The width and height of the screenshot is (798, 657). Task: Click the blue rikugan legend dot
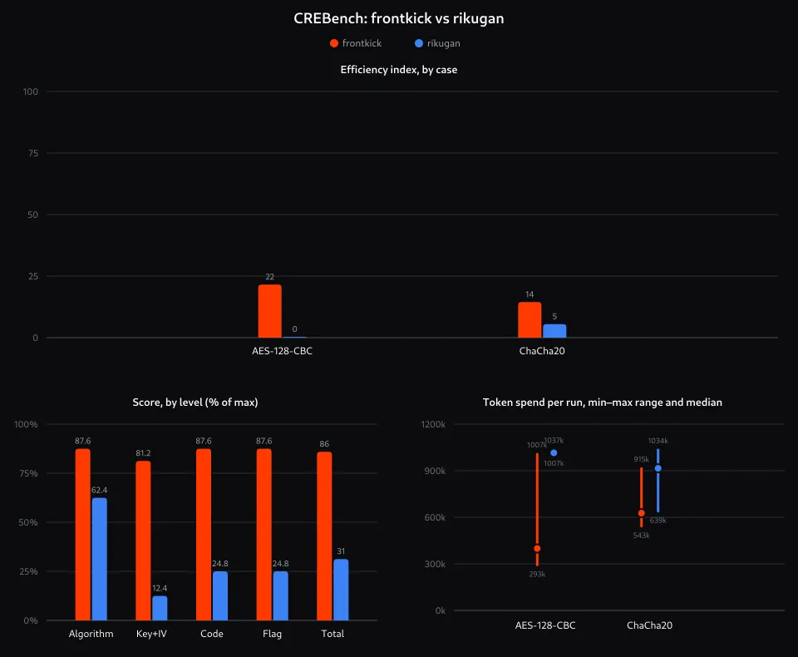pyautogui.click(x=419, y=43)
